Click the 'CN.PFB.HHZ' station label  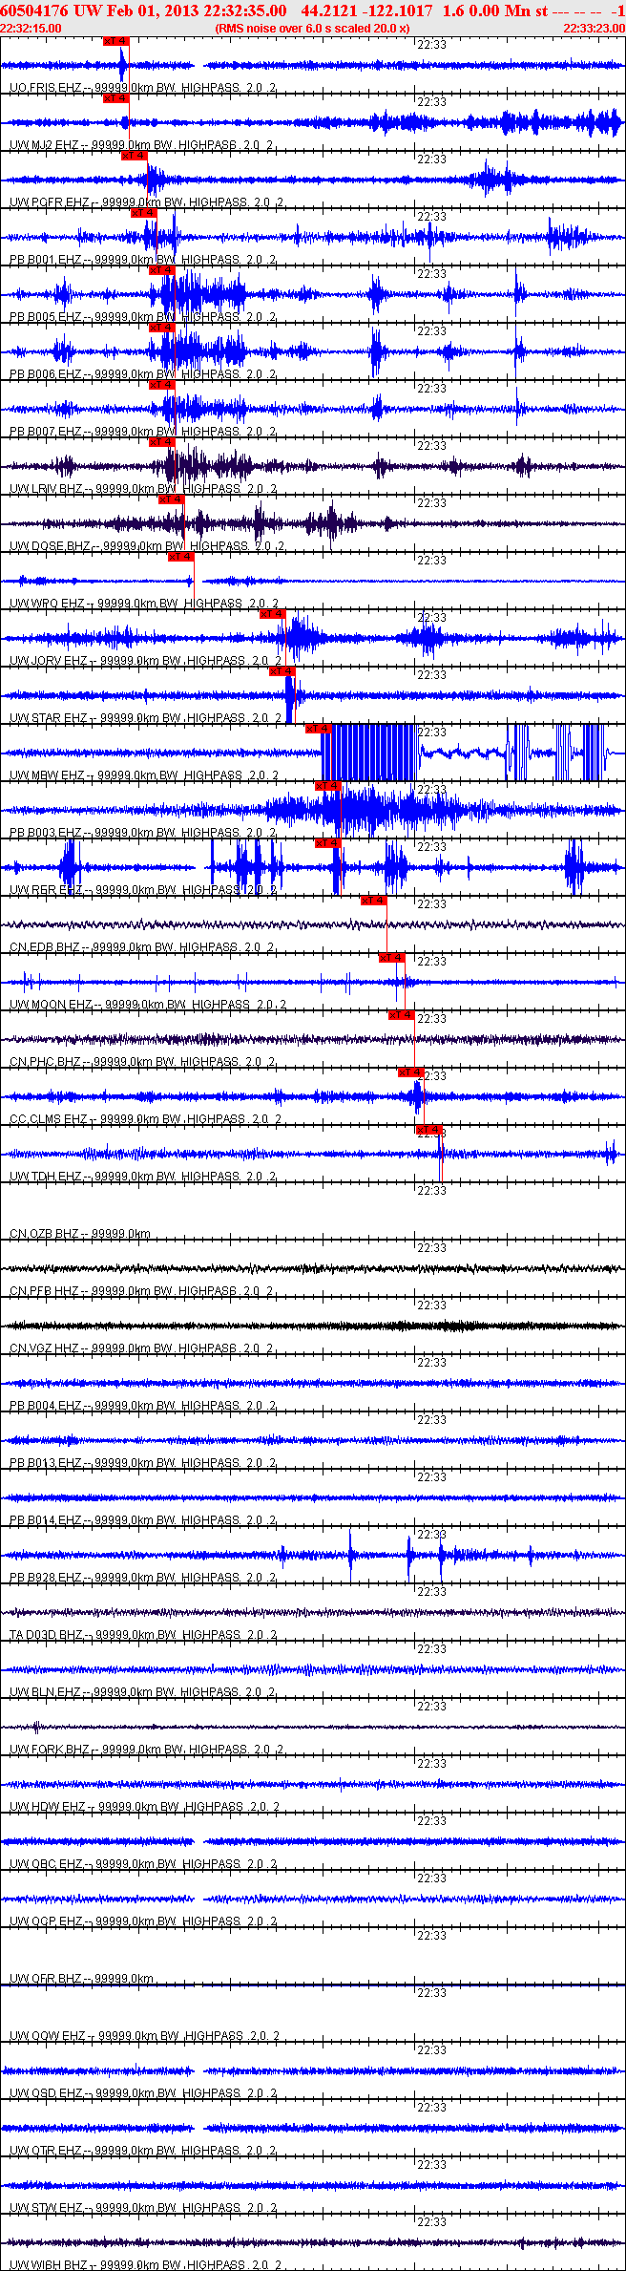[x=45, y=1291]
